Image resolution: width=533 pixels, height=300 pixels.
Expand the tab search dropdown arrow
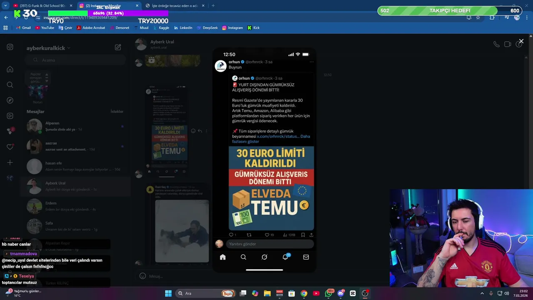[x=5, y=5]
